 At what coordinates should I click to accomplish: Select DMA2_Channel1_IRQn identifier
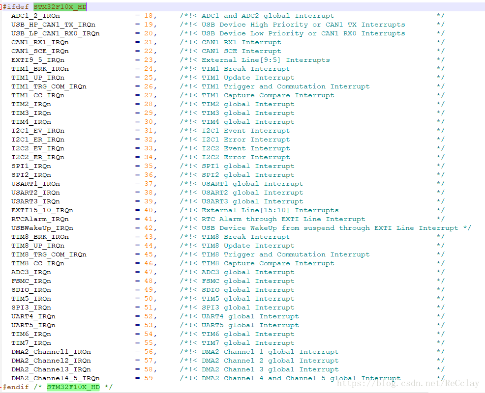pyautogui.click(x=51, y=352)
